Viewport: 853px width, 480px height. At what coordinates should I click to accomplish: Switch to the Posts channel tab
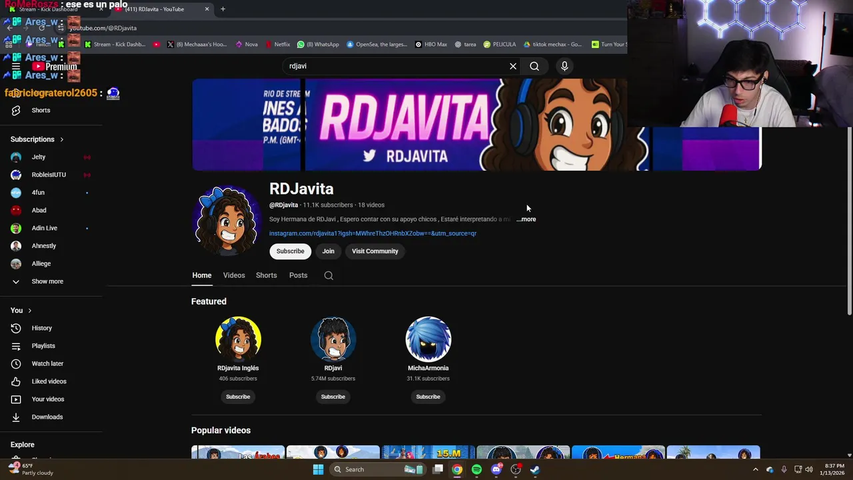(x=299, y=275)
